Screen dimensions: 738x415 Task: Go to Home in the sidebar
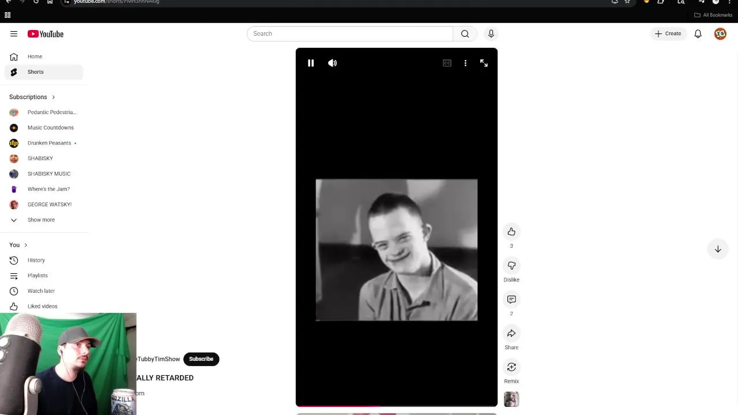pos(44,56)
